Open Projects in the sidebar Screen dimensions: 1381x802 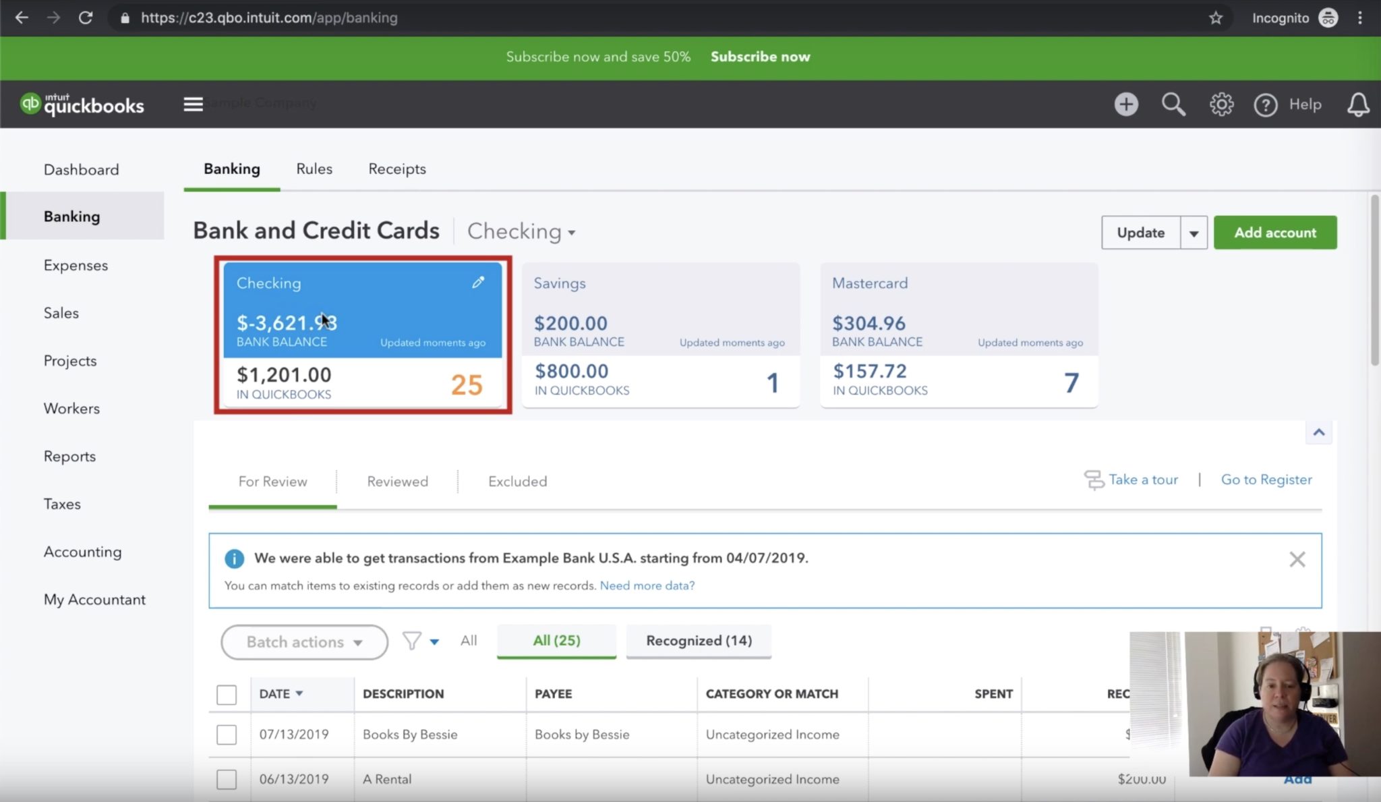pyautogui.click(x=70, y=361)
